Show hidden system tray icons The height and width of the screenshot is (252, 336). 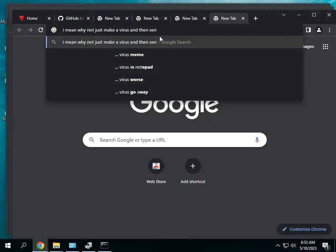tap(278, 245)
